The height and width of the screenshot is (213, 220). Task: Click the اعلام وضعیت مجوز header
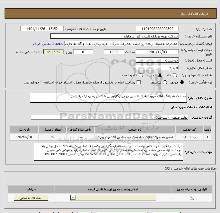pos(113,189)
